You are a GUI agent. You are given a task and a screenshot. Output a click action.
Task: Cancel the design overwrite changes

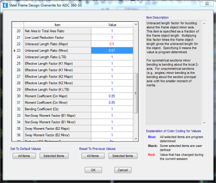pyautogui.click(x=123, y=170)
